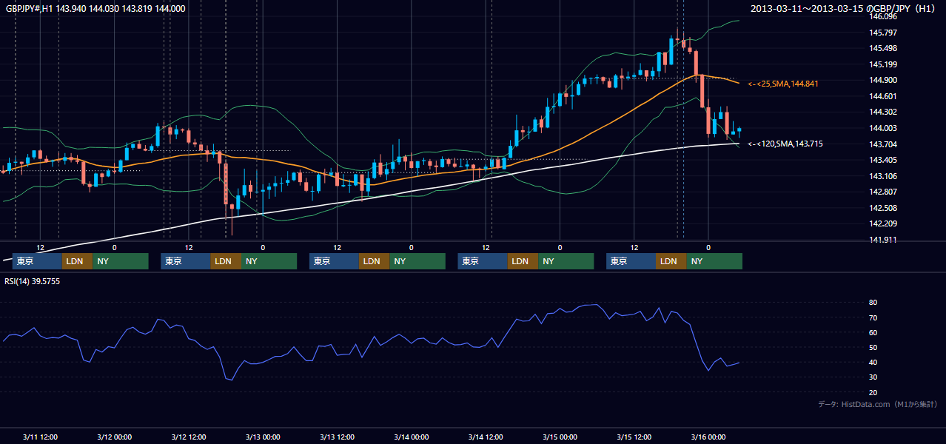Click the HistData.com data source credit

tap(878, 404)
